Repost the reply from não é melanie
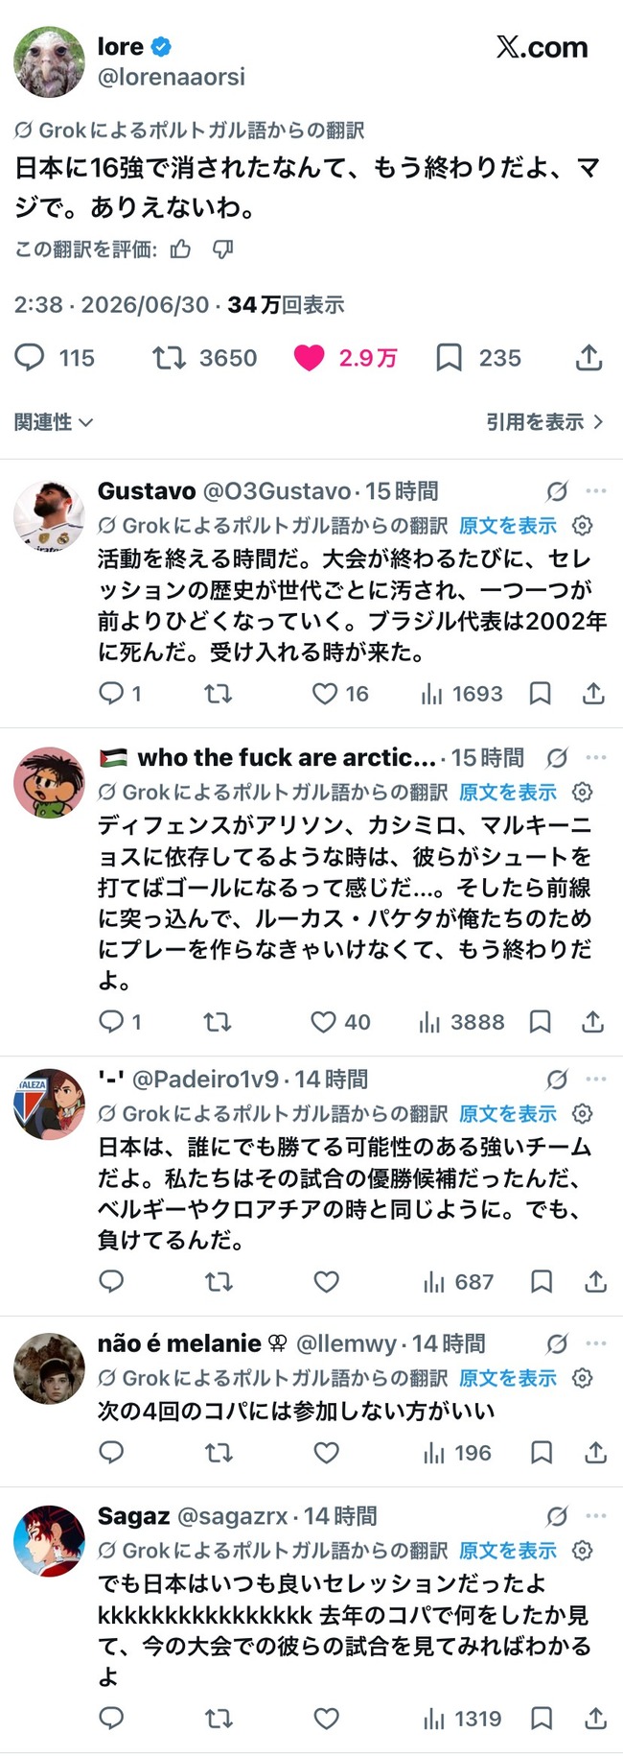The height and width of the screenshot is (1757, 623). [x=219, y=1453]
